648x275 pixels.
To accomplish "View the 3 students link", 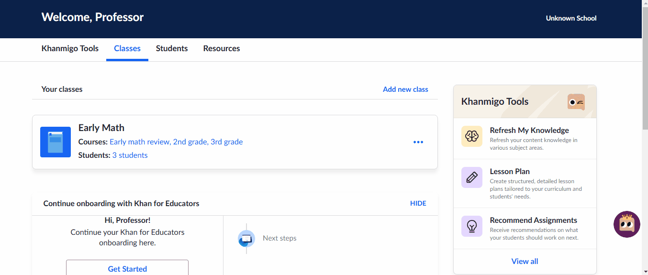I will point(130,155).
